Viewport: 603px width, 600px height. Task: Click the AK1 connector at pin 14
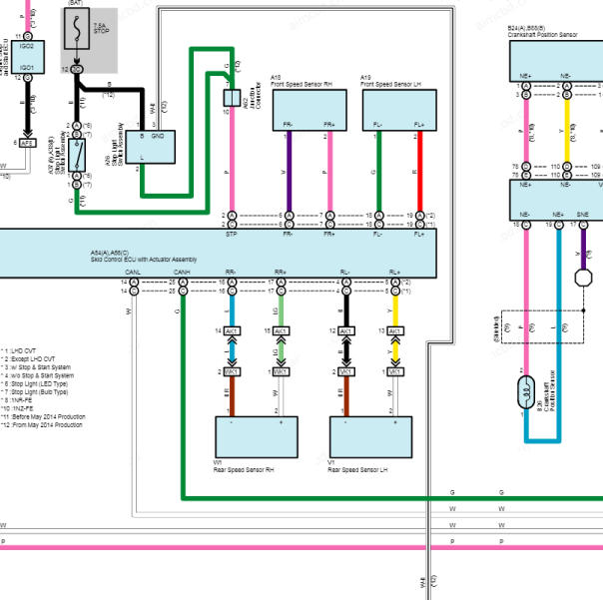click(232, 331)
